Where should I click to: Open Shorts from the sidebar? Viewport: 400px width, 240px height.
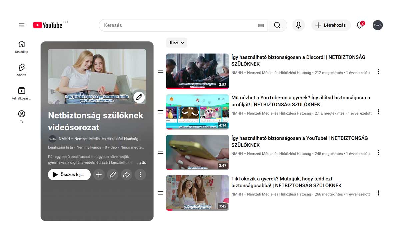click(22, 70)
